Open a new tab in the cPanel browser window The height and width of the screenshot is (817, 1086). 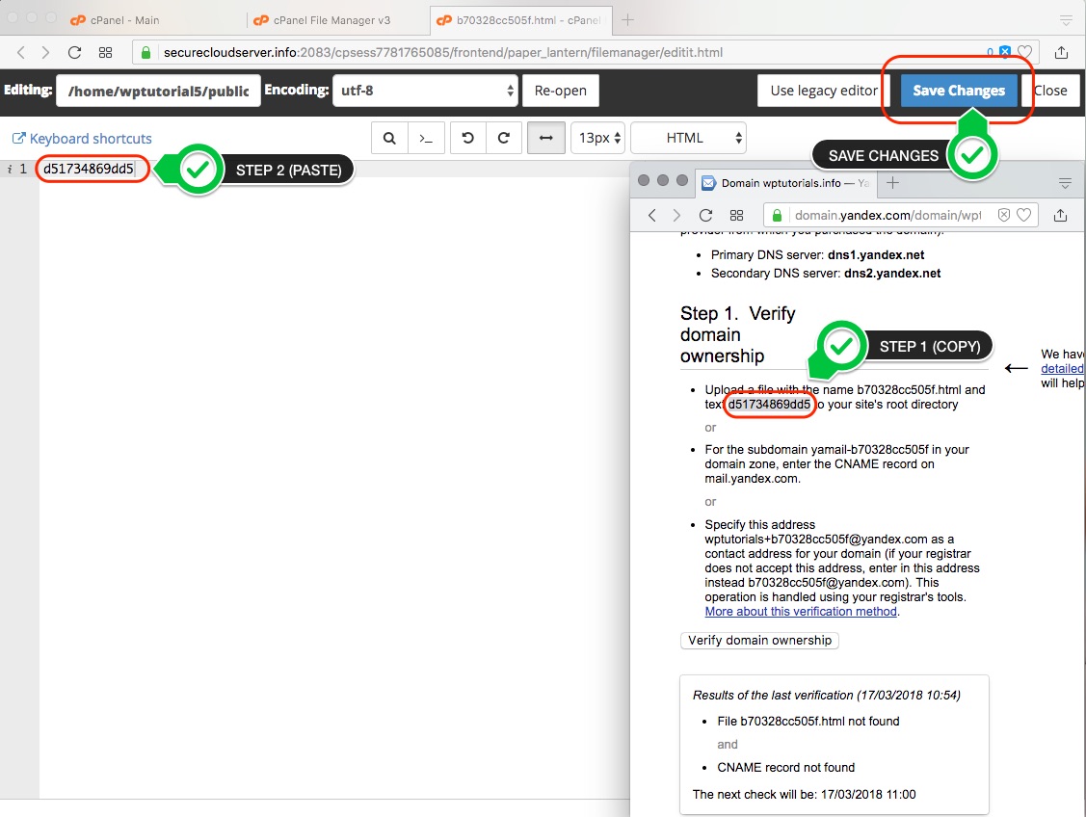click(x=627, y=20)
